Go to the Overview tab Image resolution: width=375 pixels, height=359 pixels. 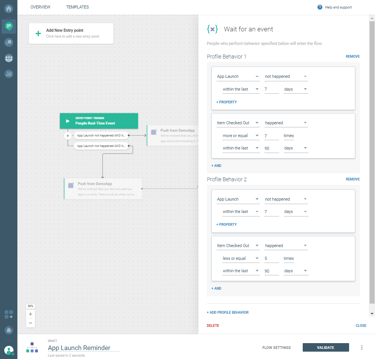tap(40, 7)
